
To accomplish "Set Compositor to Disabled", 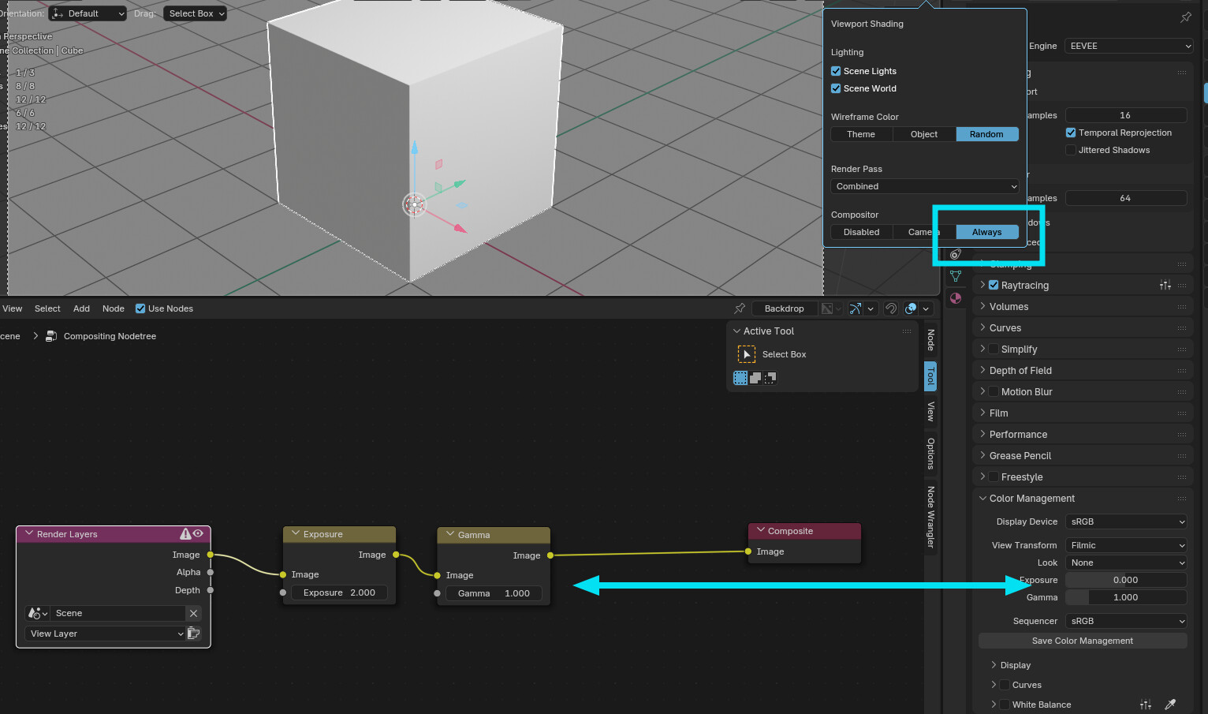I will point(861,232).
